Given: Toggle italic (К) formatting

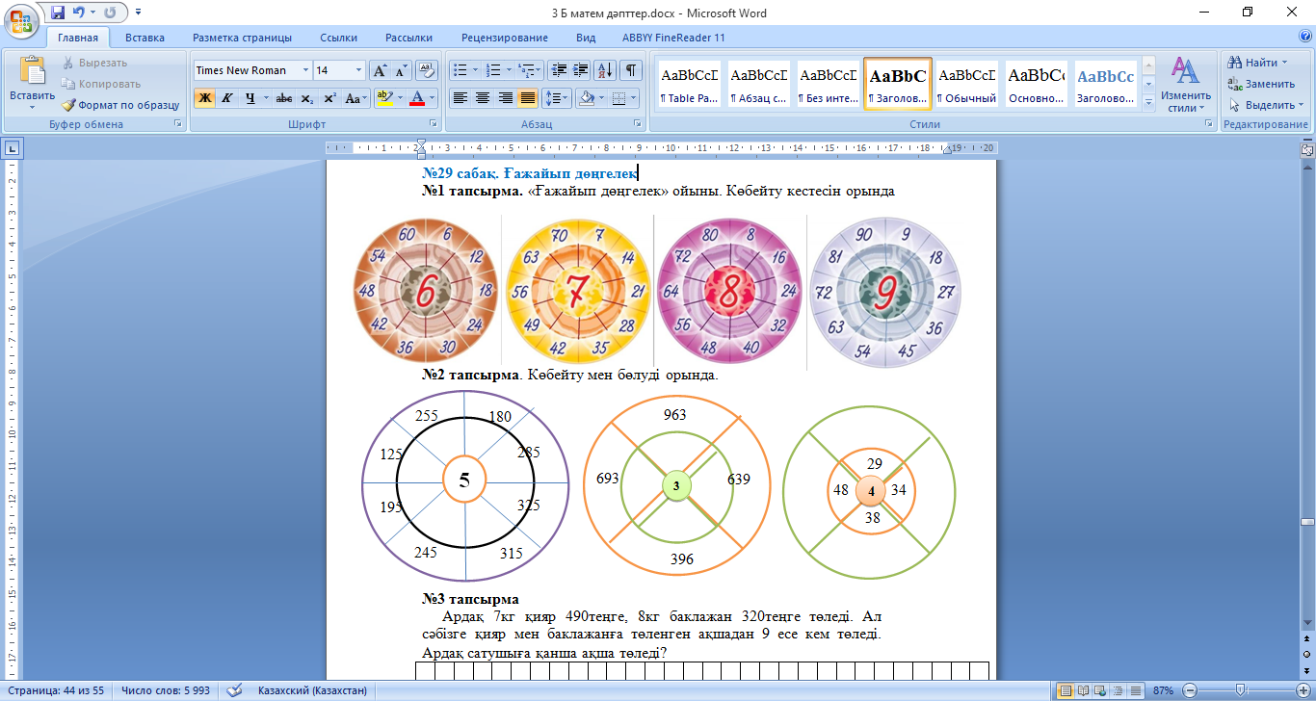Looking at the screenshot, I should point(227,98).
